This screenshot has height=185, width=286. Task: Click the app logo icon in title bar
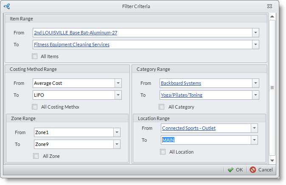point(7,6)
